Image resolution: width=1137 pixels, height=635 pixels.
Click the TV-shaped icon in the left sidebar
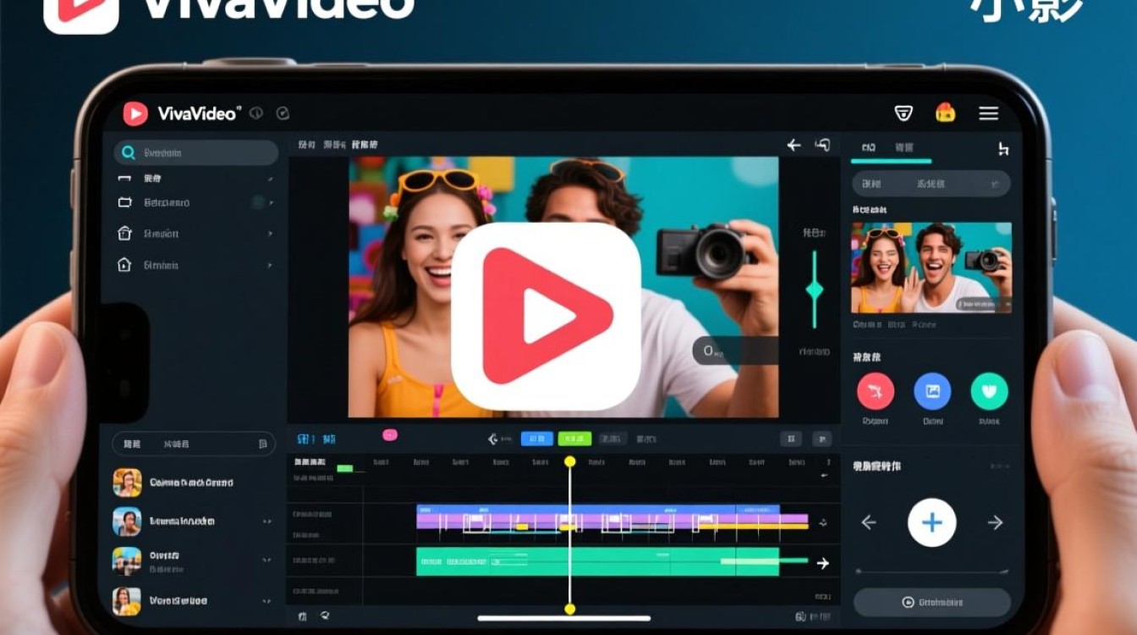[x=124, y=202]
